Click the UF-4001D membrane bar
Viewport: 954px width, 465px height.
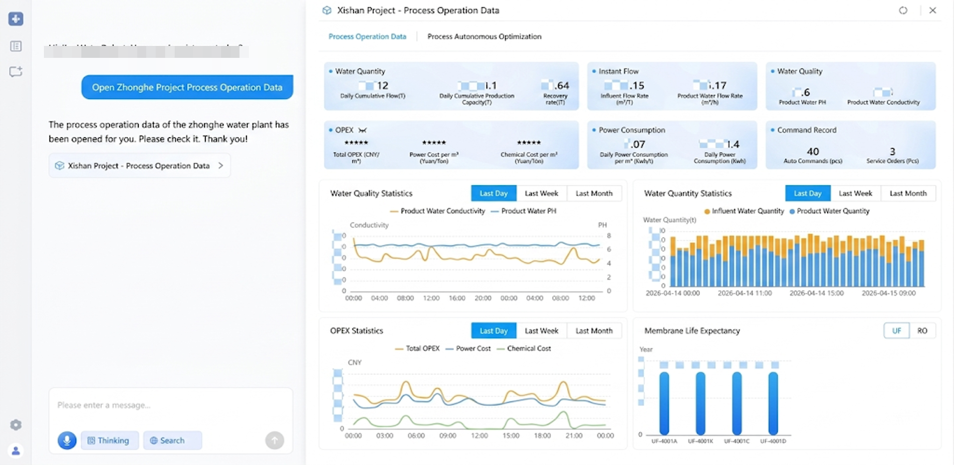(x=773, y=403)
